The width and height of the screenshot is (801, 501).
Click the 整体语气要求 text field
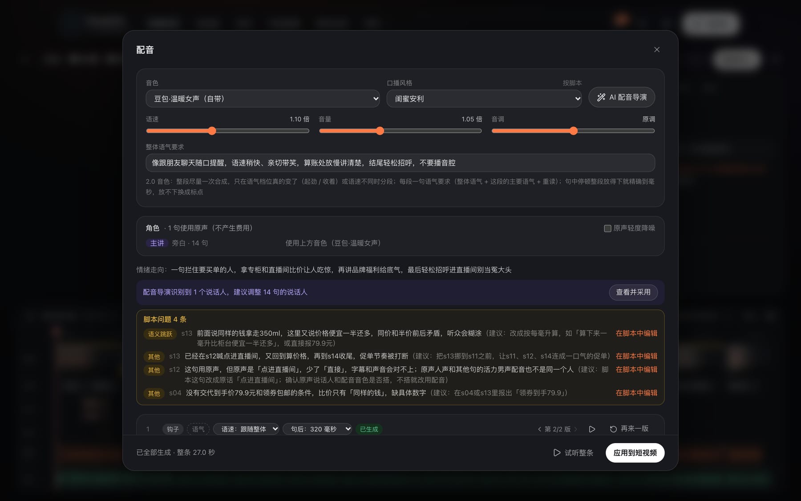400,163
